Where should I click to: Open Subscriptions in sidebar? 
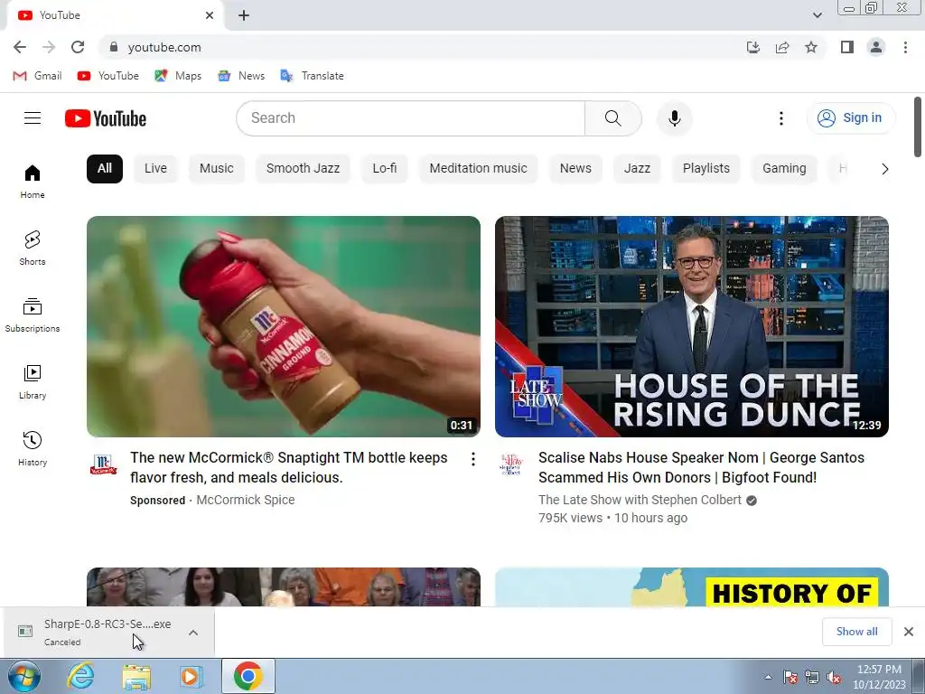click(33, 315)
